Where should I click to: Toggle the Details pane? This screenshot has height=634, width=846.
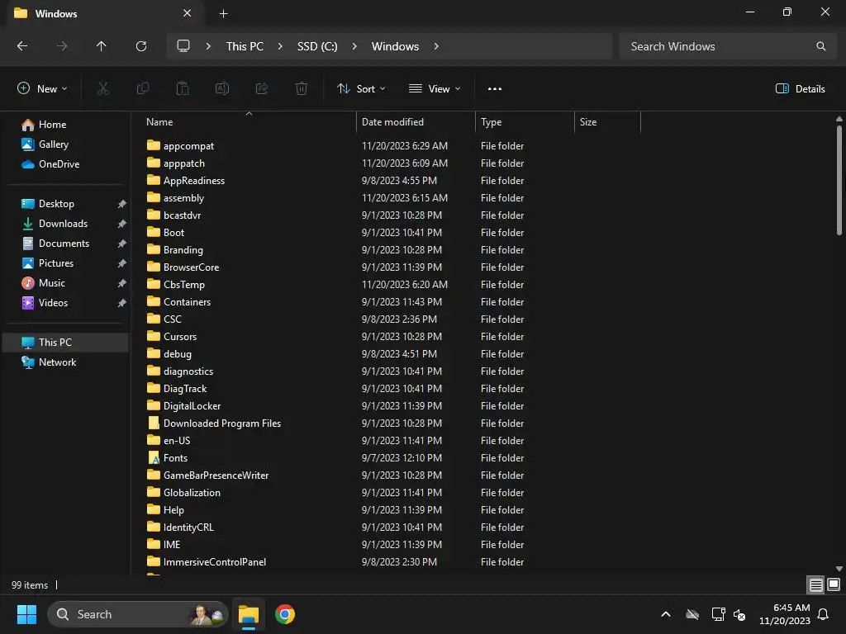coord(800,89)
